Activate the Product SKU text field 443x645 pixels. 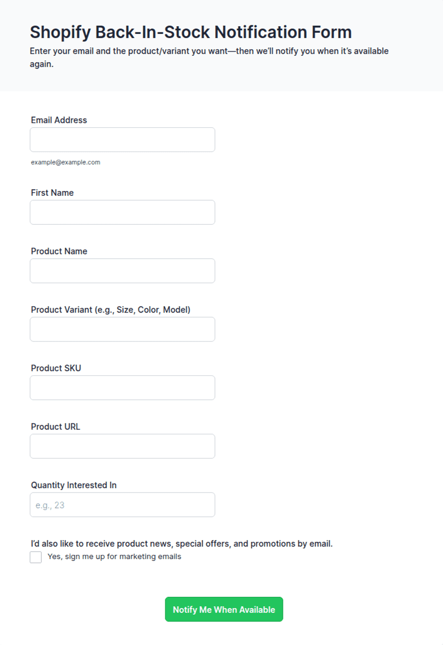coord(122,388)
